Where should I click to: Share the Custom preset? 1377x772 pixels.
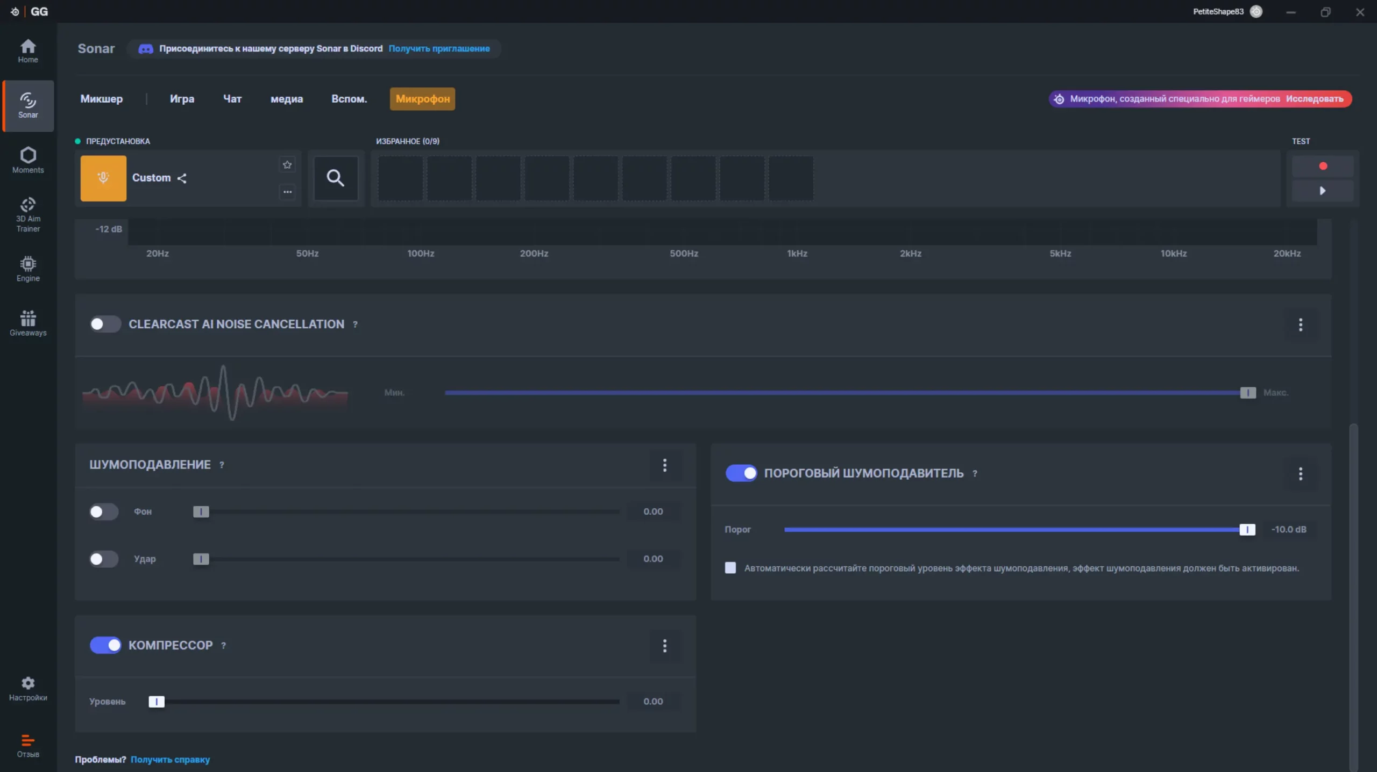tap(182, 178)
